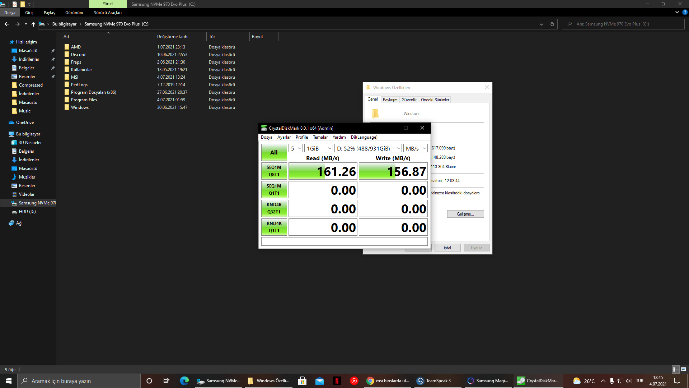Open Netflix from taskbar
Viewport: 689px width, 388px height.
(x=337, y=381)
